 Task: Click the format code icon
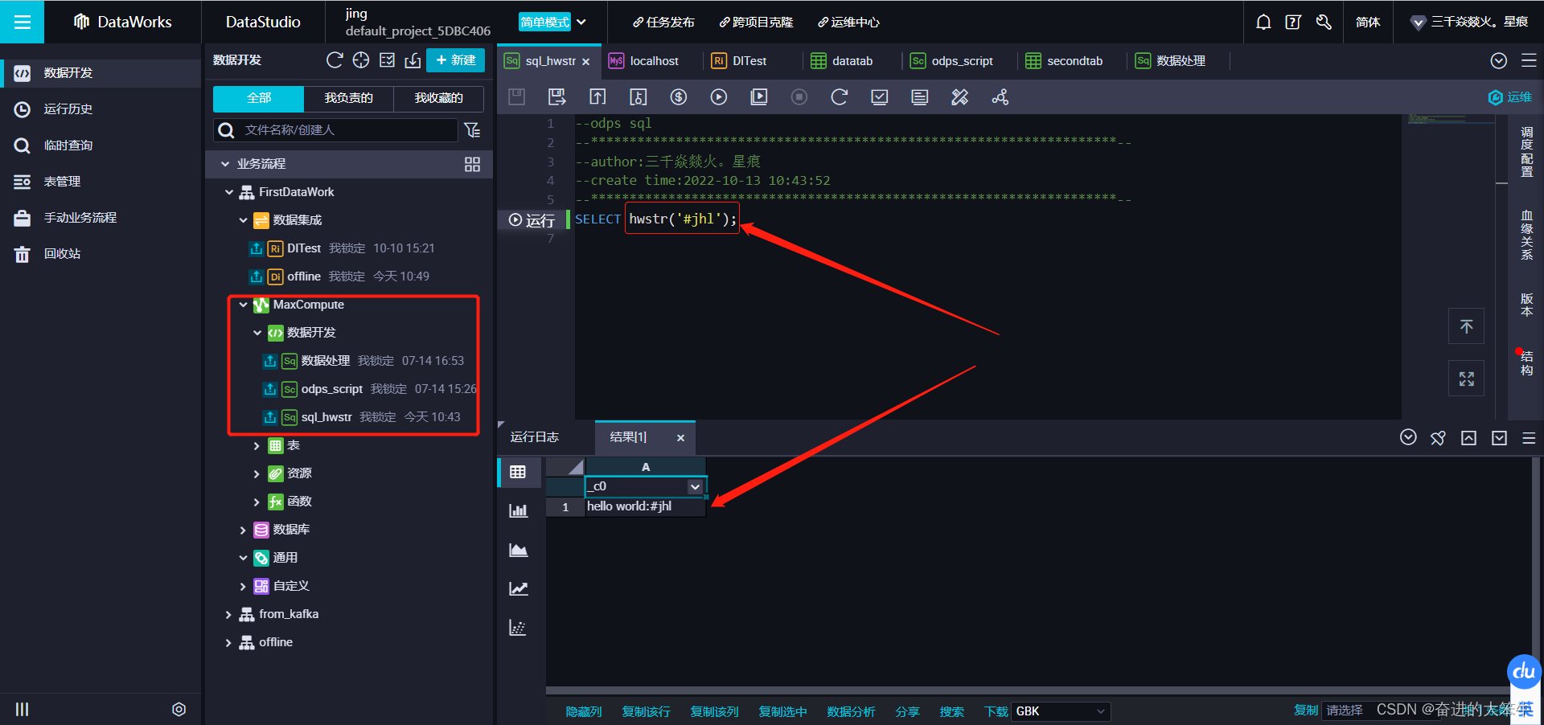920,97
